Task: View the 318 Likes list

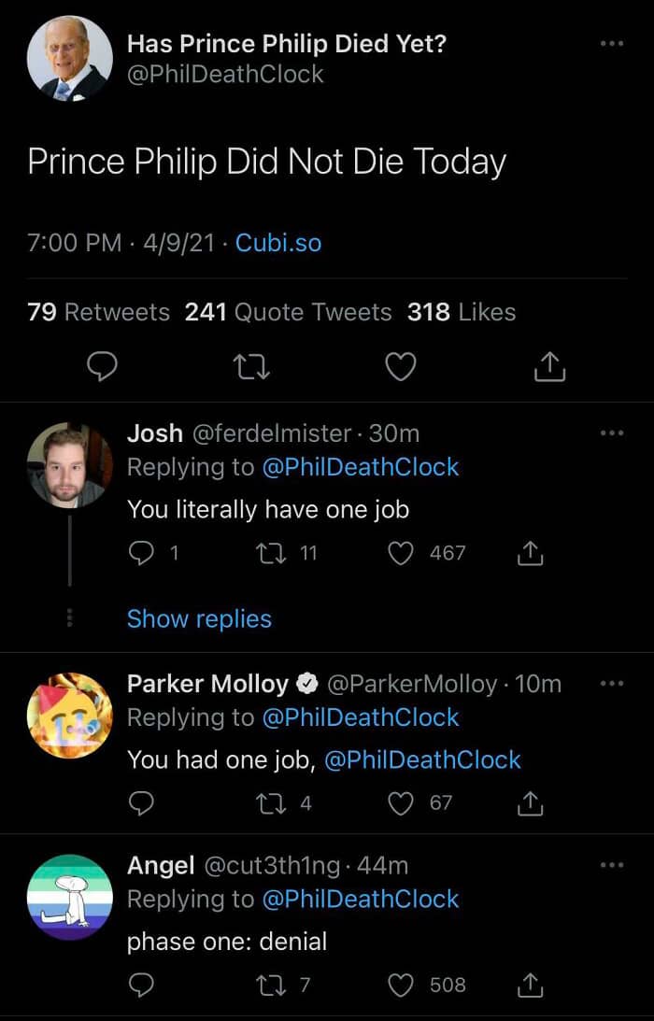Action: point(462,312)
